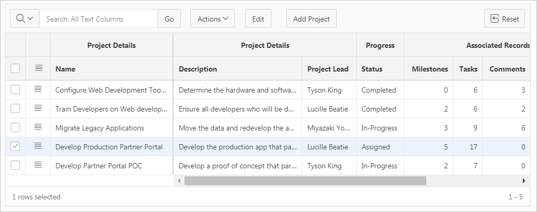The height and width of the screenshot is (212, 537).
Task: Select the Migrate Legacy Applications row checkbox
Action: point(15,128)
